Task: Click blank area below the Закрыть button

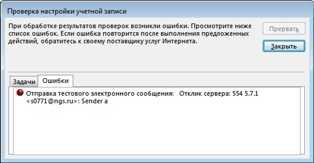Action: coord(284,61)
